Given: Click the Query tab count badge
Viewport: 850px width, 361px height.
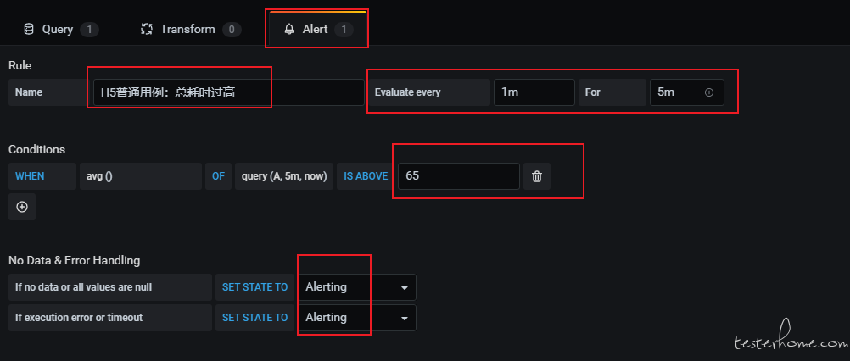Looking at the screenshot, I should (x=89, y=29).
